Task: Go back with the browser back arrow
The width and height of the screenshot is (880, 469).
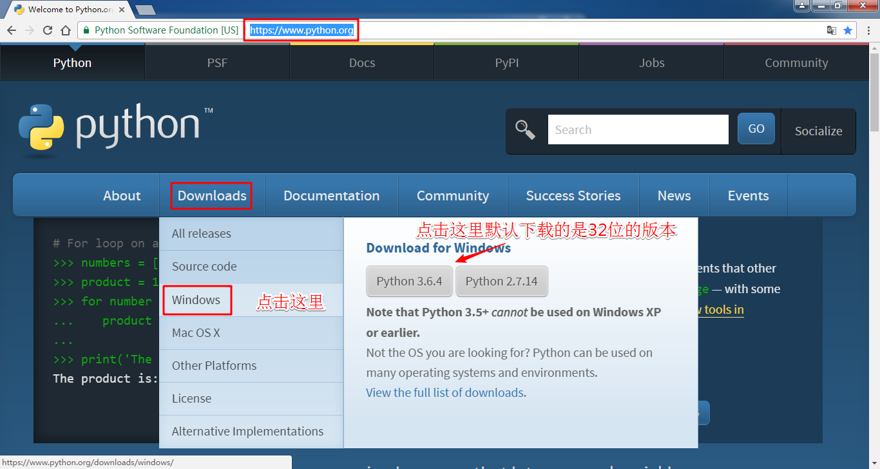Action: pyautogui.click(x=12, y=30)
